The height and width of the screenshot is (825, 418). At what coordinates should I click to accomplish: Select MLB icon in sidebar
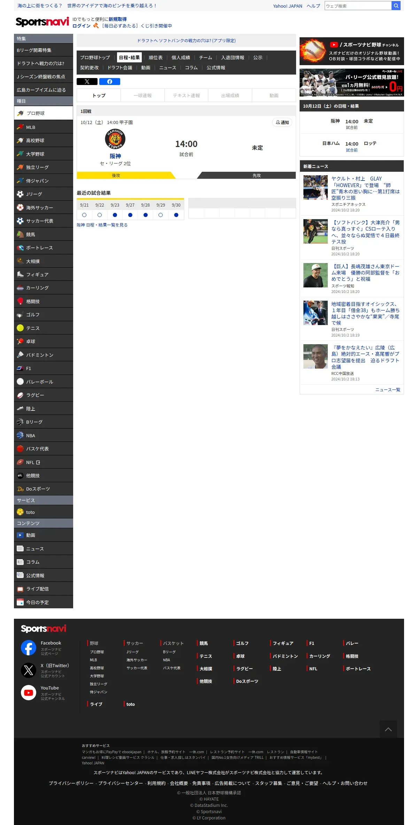click(20, 127)
